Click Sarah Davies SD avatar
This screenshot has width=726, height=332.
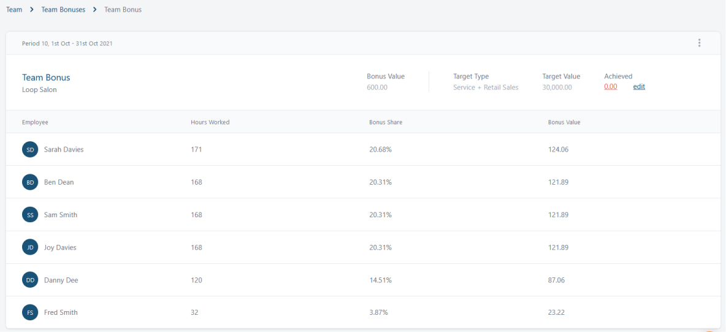click(x=30, y=150)
